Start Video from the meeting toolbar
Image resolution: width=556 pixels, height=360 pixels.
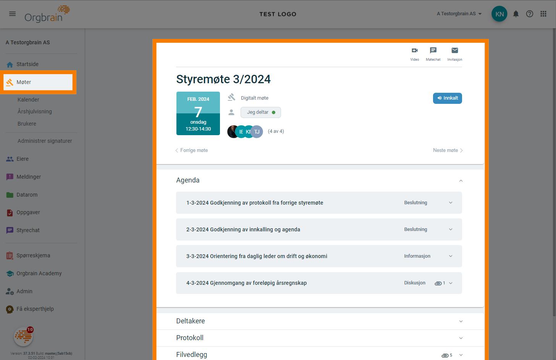click(415, 54)
